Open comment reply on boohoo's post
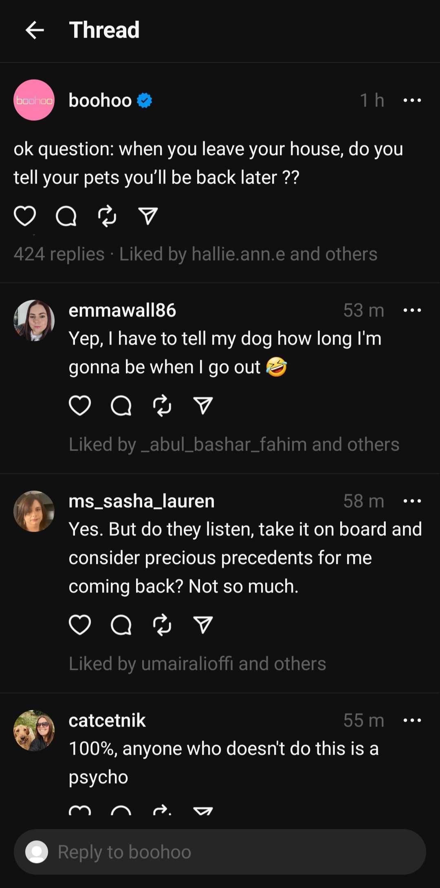 coord(66,216)
